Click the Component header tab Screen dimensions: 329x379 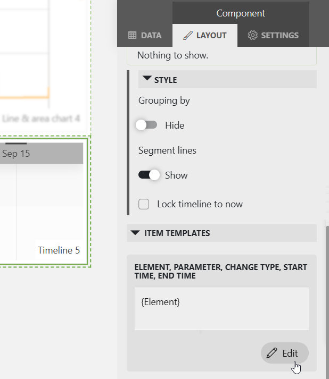[241, 13]
